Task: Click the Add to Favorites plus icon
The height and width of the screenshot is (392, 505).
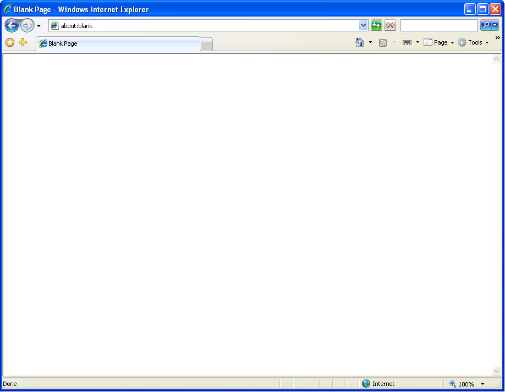Action: [23, 42]
